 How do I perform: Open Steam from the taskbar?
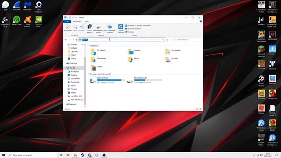click(x=83, y=155)
